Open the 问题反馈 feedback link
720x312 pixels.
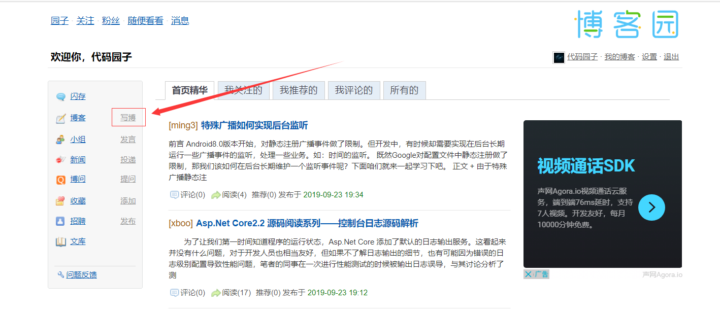click(81, 275)
